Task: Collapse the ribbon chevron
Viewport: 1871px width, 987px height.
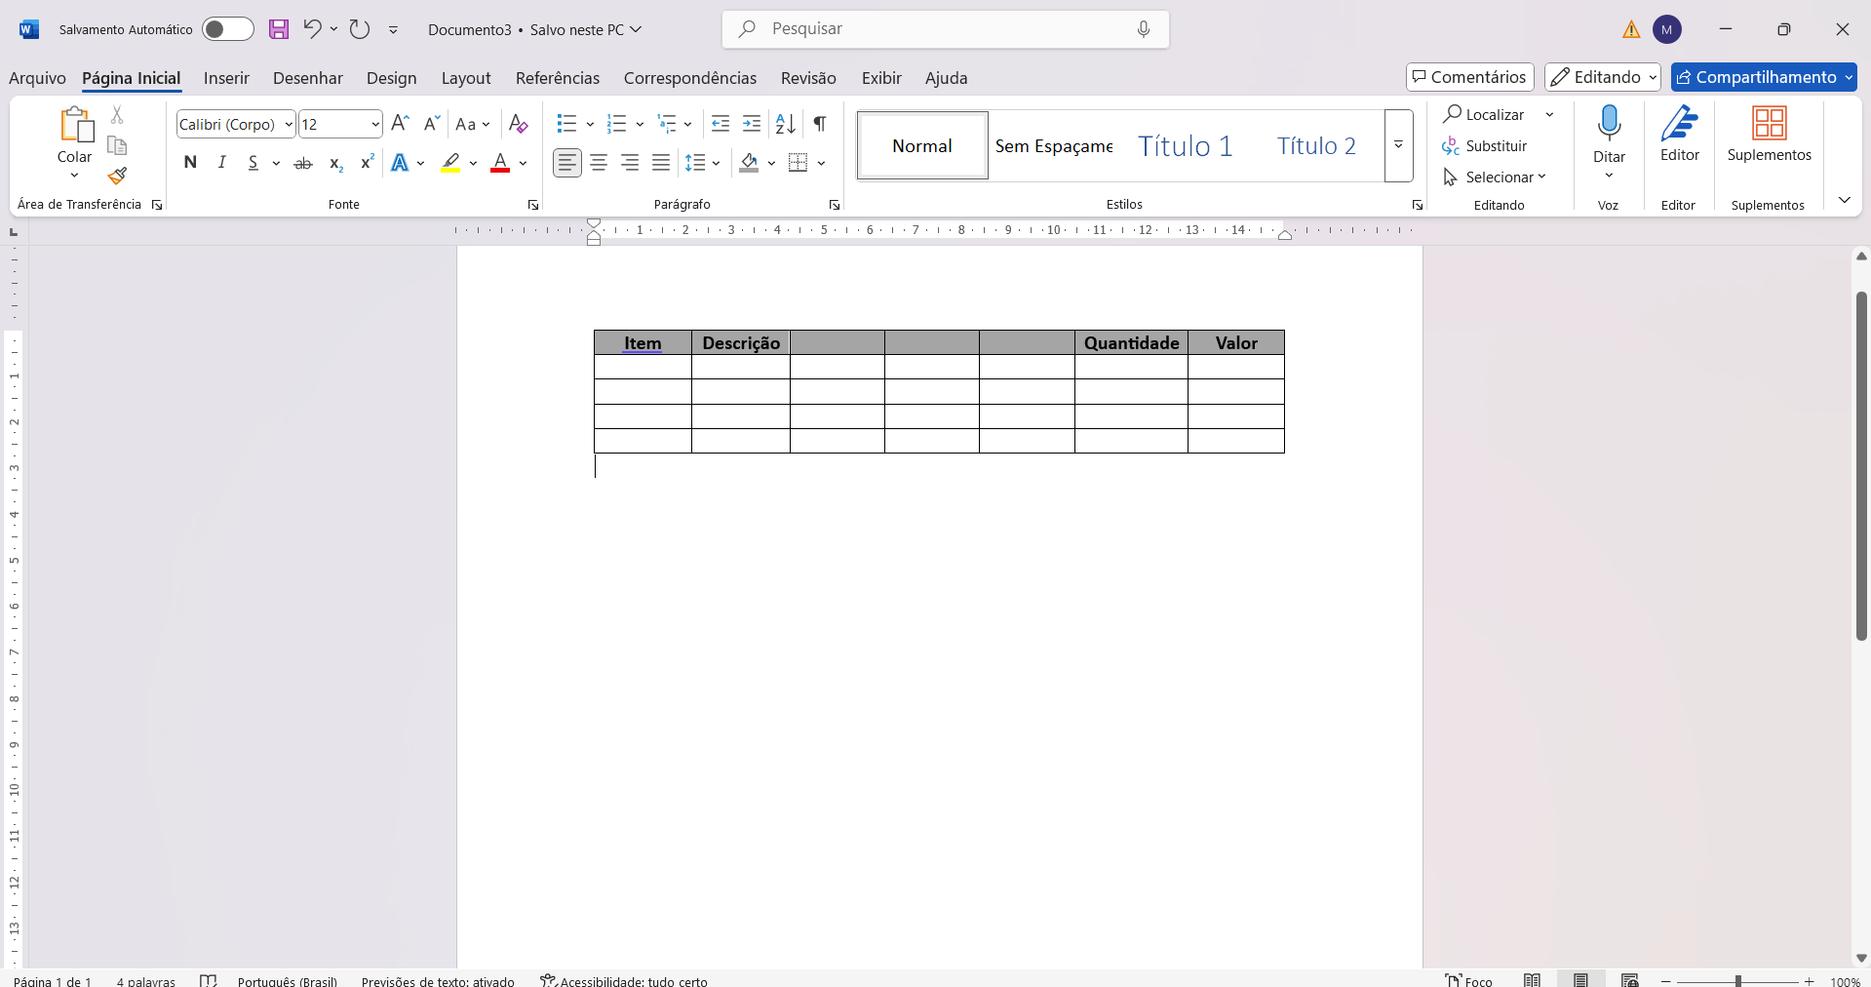Action: click(1844, 200)
